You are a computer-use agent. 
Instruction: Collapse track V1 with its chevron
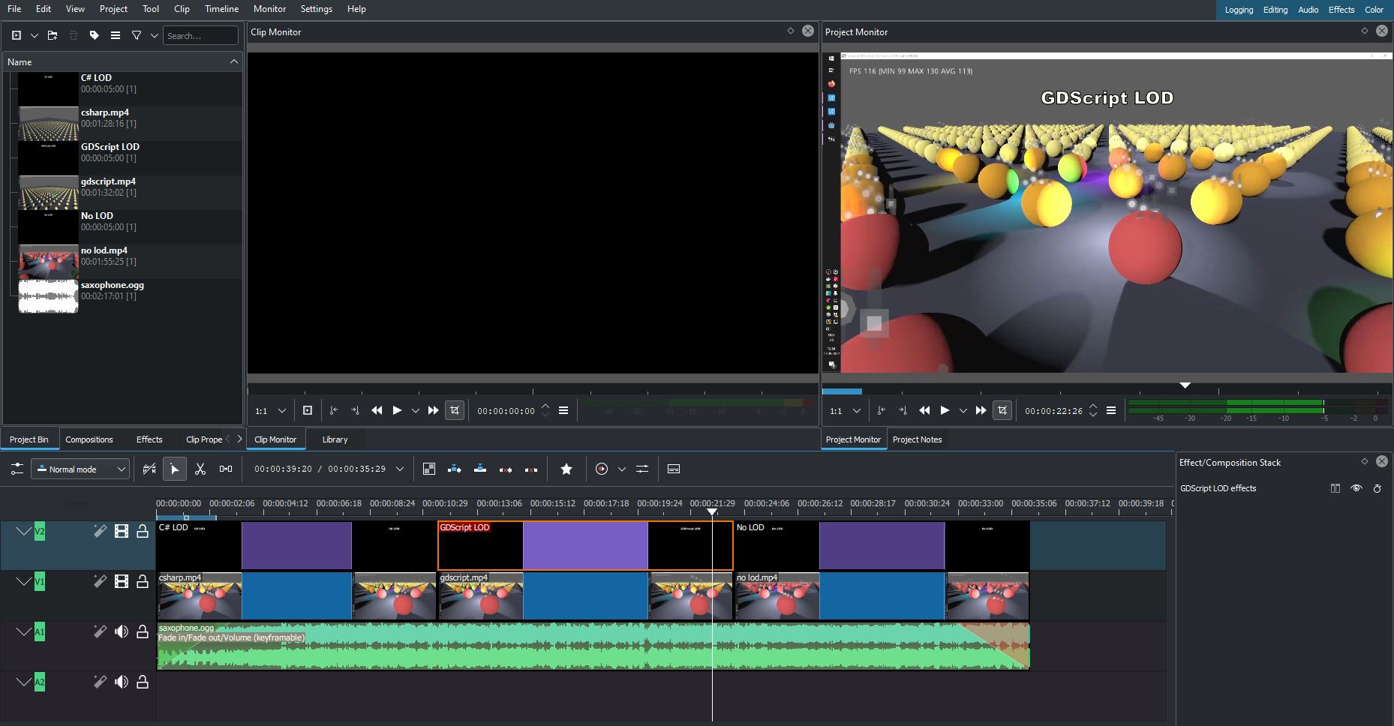(23, 581)
